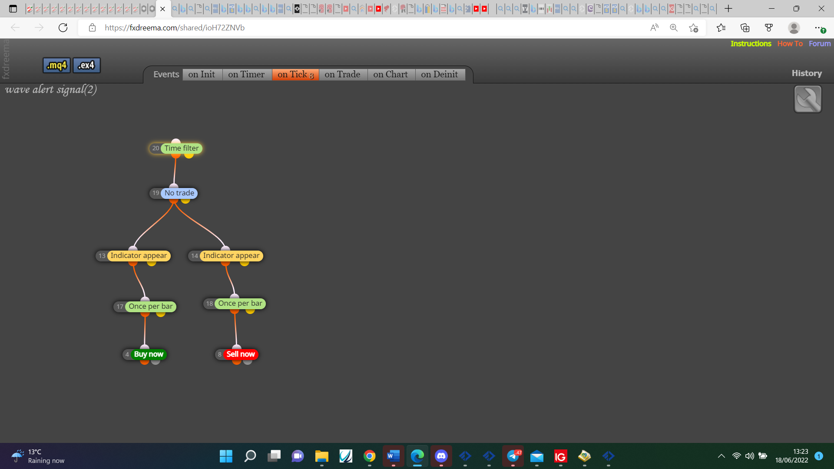The image size is (834, 469).
Task: Select the No trade block 19
Action: pyautogui.click(x=174, y=193)
